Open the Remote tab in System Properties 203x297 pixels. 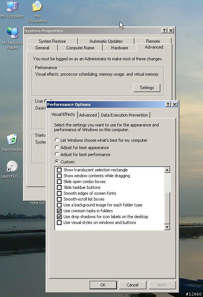pos(153,41)
